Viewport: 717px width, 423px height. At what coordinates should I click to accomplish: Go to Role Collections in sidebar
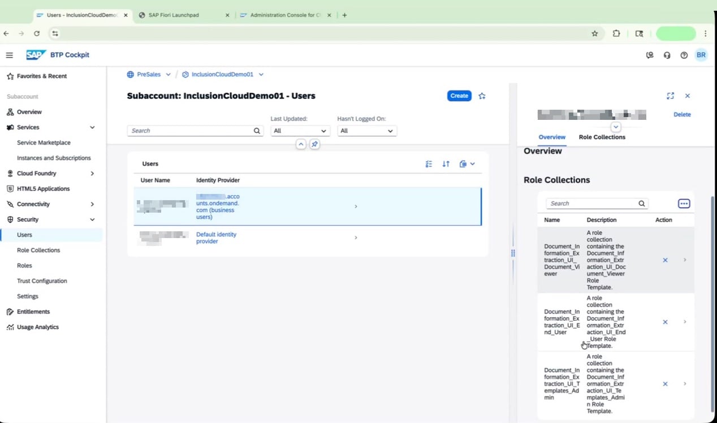coord(38,251)
